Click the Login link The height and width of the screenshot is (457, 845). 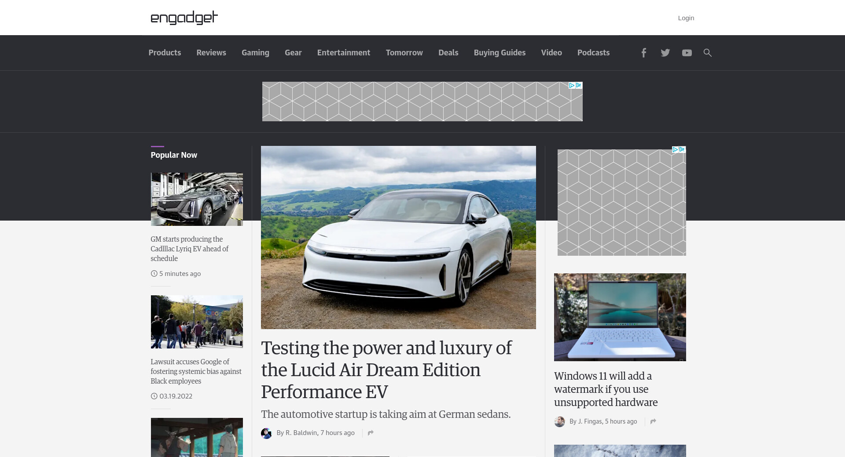pos(686,18)
